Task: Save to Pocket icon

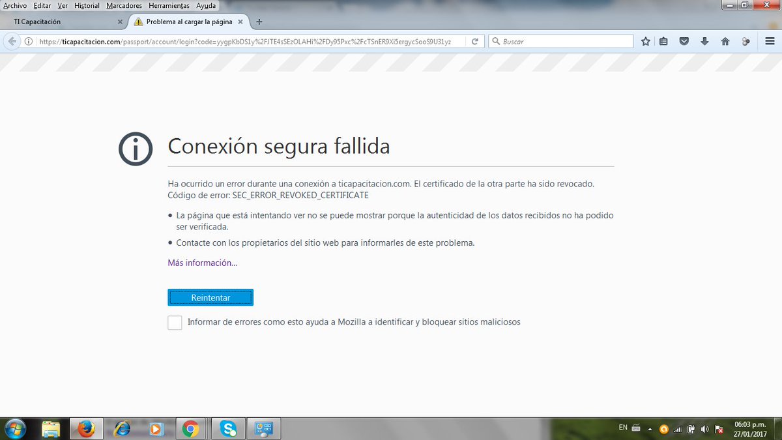Action: pyautogui.click(x=684, y=41)
